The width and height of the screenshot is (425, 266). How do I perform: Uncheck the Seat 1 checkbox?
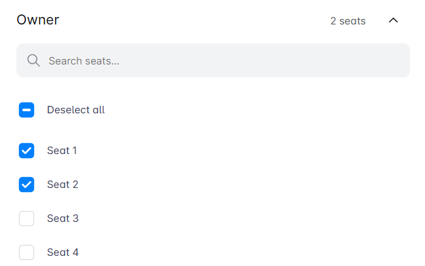point(27,151)
